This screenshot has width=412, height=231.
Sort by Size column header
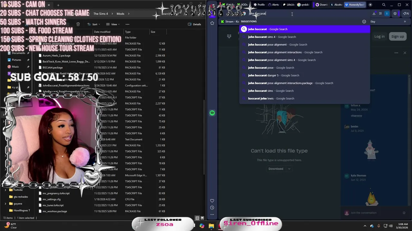(x=153, y=32)
